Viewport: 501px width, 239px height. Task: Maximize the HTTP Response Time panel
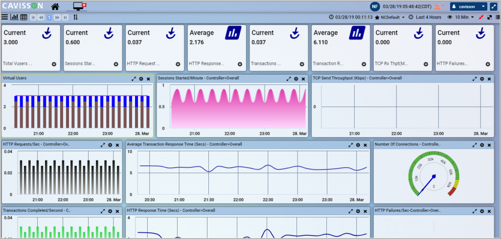tap(350, 211)
